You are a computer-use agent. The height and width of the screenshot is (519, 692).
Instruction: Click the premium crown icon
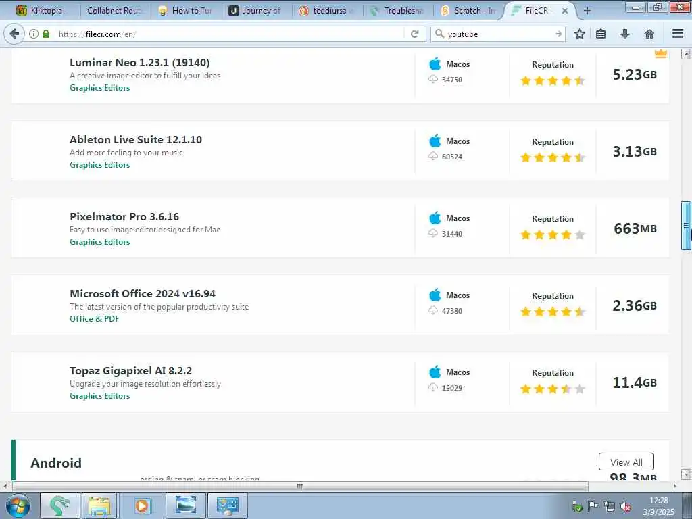[661, 54]
